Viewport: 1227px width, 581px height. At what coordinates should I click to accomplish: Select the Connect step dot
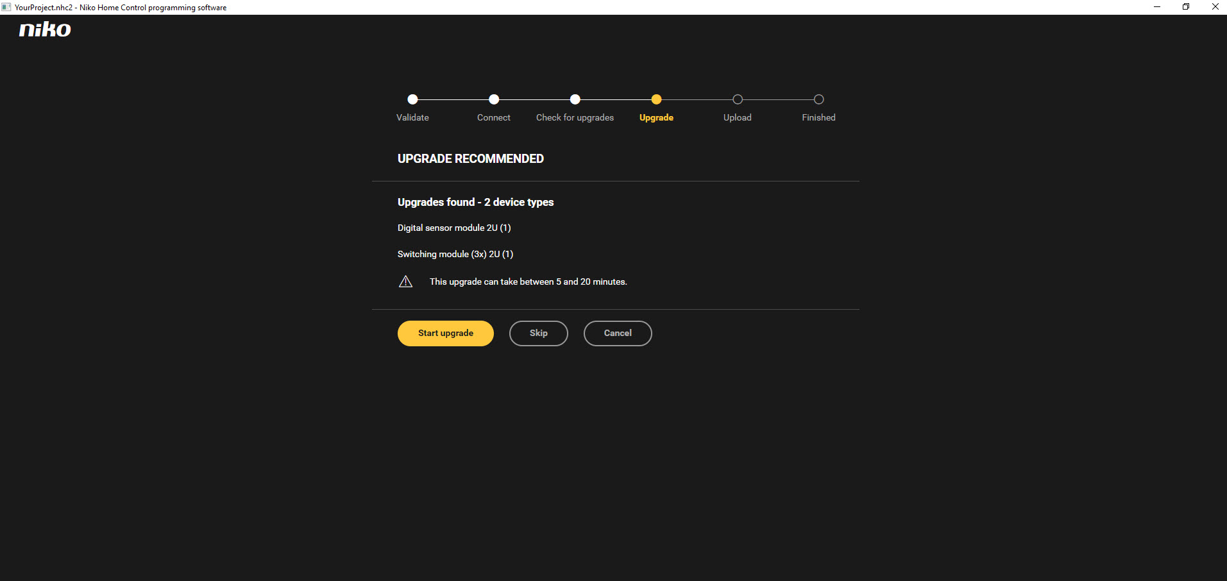493,99
